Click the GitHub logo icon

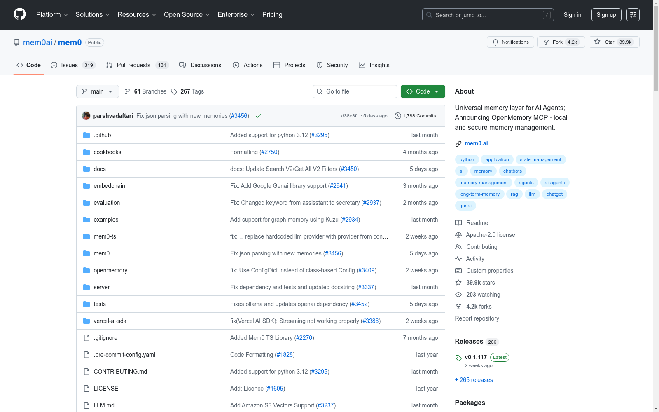coord(20,14)
